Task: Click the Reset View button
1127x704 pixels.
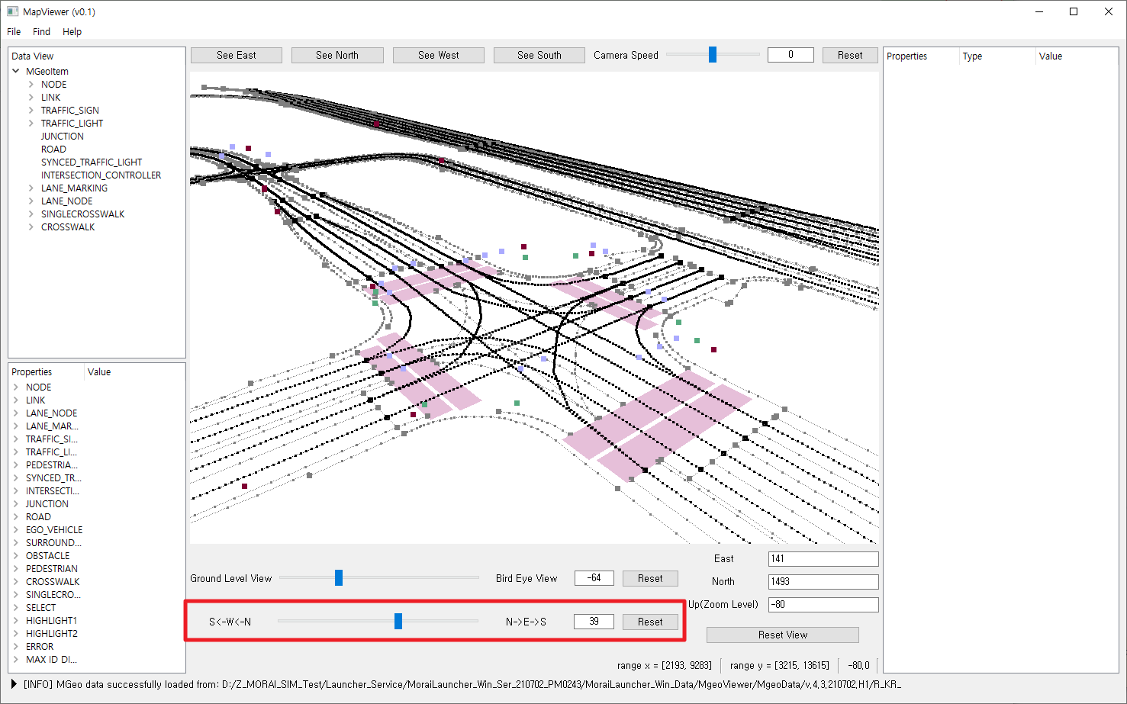Action: point(782,635)
